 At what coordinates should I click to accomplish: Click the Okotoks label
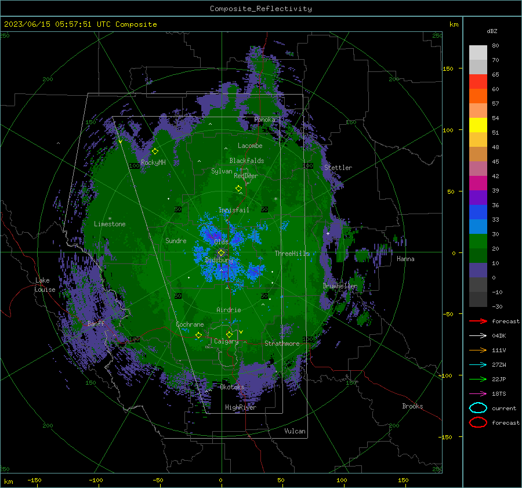coord(232,387)
